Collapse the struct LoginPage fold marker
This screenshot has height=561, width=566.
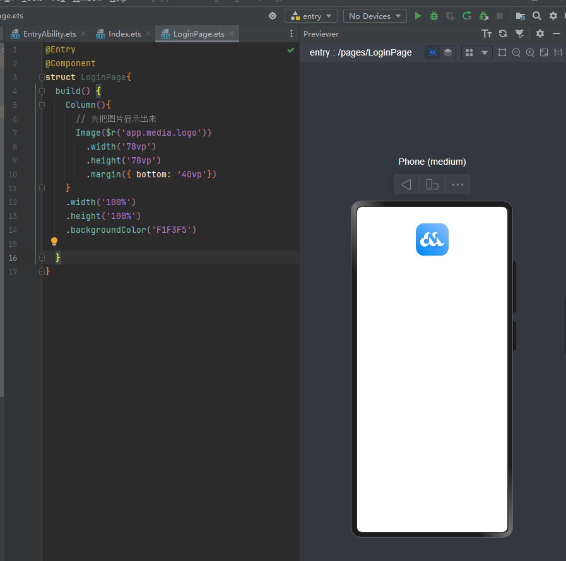click(x=42, y=77)
